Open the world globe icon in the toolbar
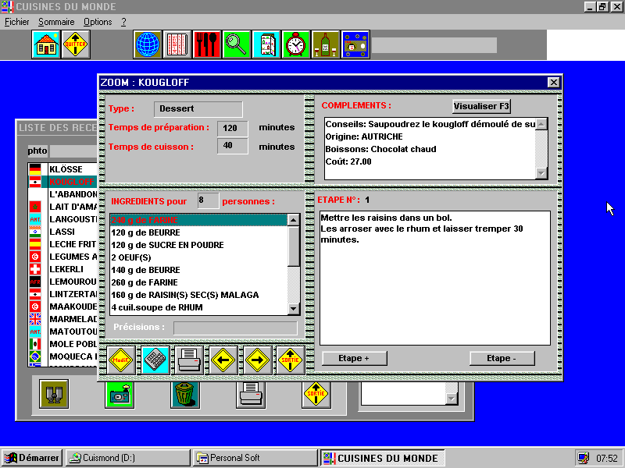Image resolution: width=625 pixels, height=468 pixels. 148,44
